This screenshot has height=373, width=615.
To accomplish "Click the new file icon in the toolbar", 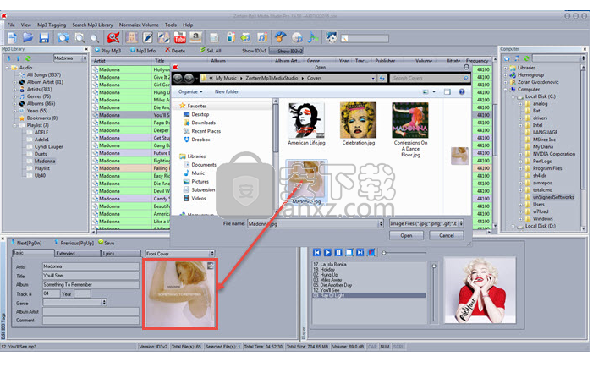I will pos(12,38).
